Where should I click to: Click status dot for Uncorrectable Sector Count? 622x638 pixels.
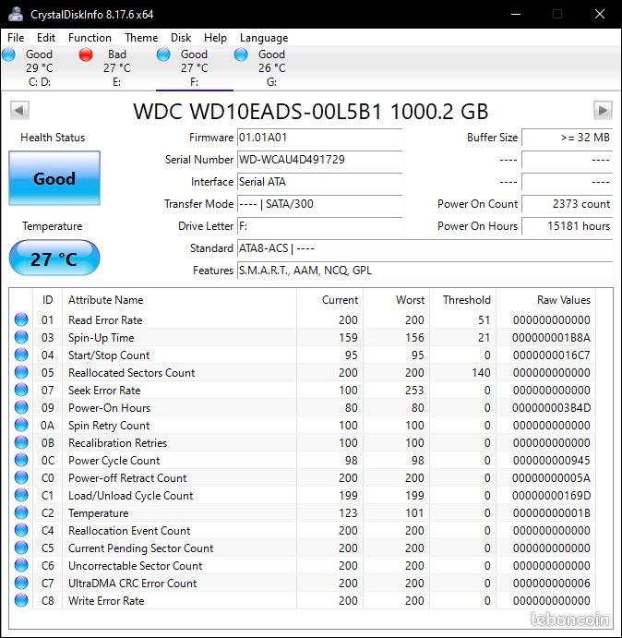tap(21, 565)
